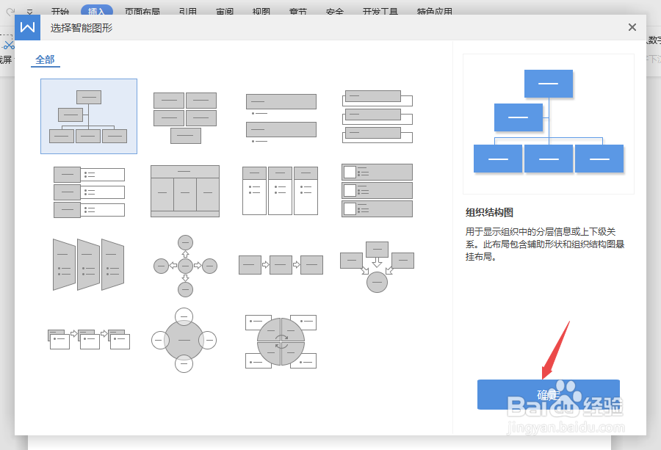Screen dimensions: 661x450
Task: Click the 确定 confirm button
Action: coord(547,394)
